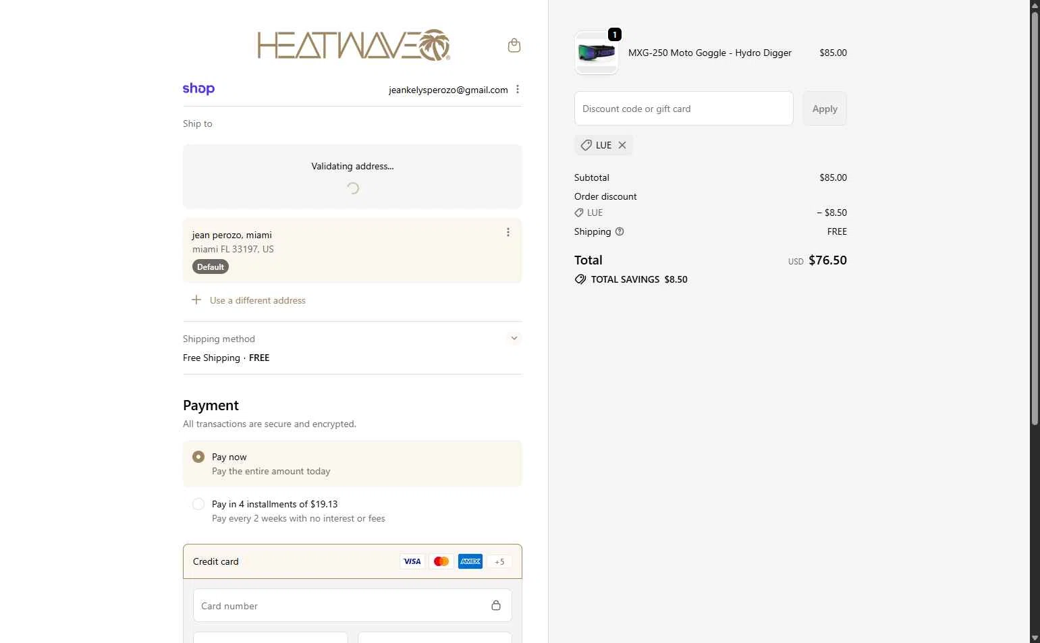Click the MXG-250 Moto Goggle product name

710,53
